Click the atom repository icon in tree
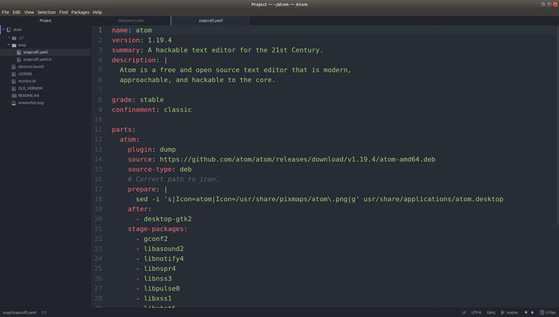 click(8, 30)
